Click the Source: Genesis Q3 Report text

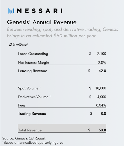(24, 138)
